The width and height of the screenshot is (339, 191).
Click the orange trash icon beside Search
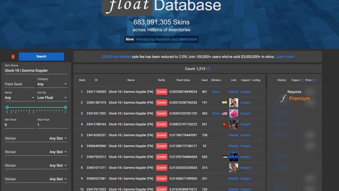click(13, 57)
